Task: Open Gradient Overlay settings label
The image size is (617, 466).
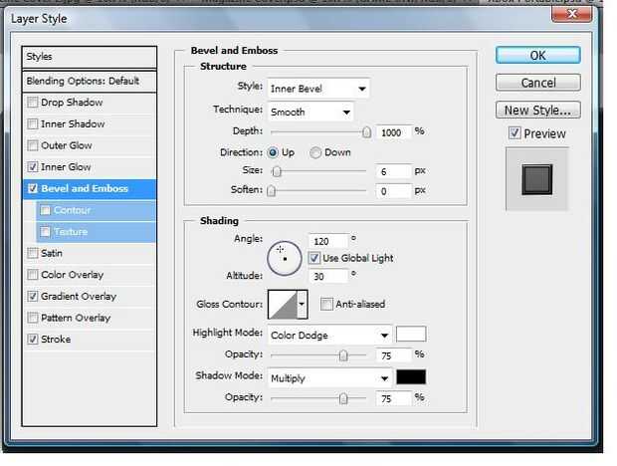Action: tap(79, 296)
